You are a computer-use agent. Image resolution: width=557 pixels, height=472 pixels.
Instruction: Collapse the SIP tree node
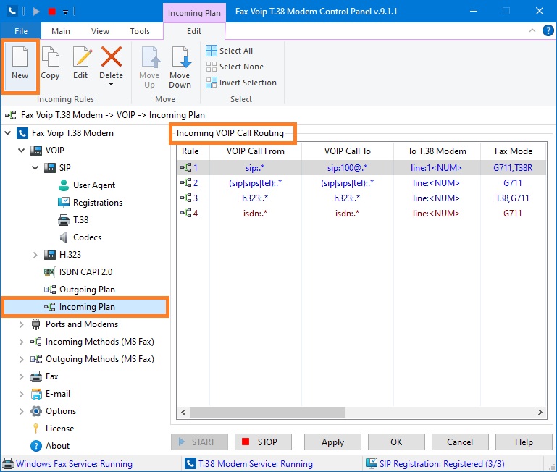click(x=35, y=168)
